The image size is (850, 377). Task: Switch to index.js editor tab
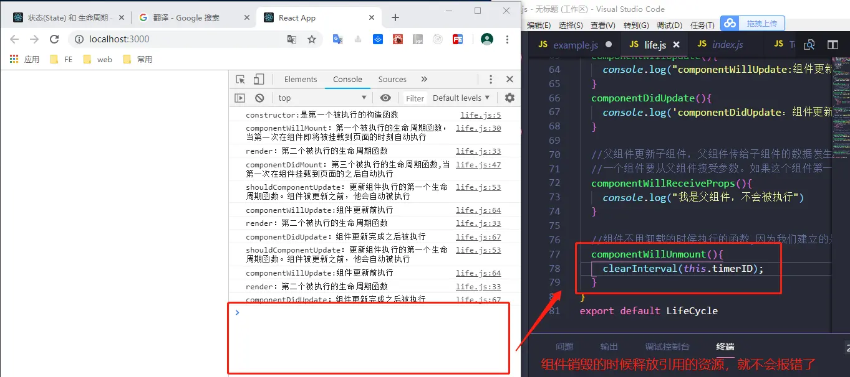(x=728, y=45)
